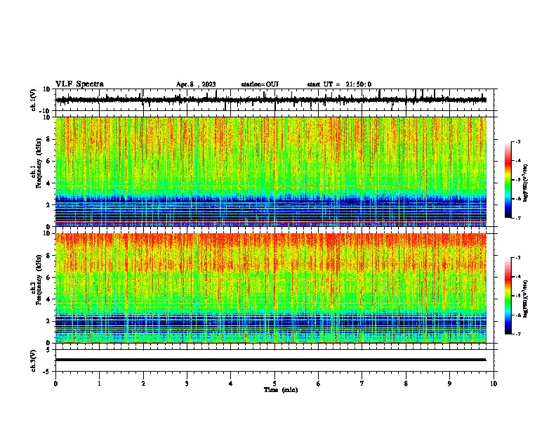Screen dimensions: 556x430
Task: Click the ch.1 voltage waveform trace
Action: (271, 100)
